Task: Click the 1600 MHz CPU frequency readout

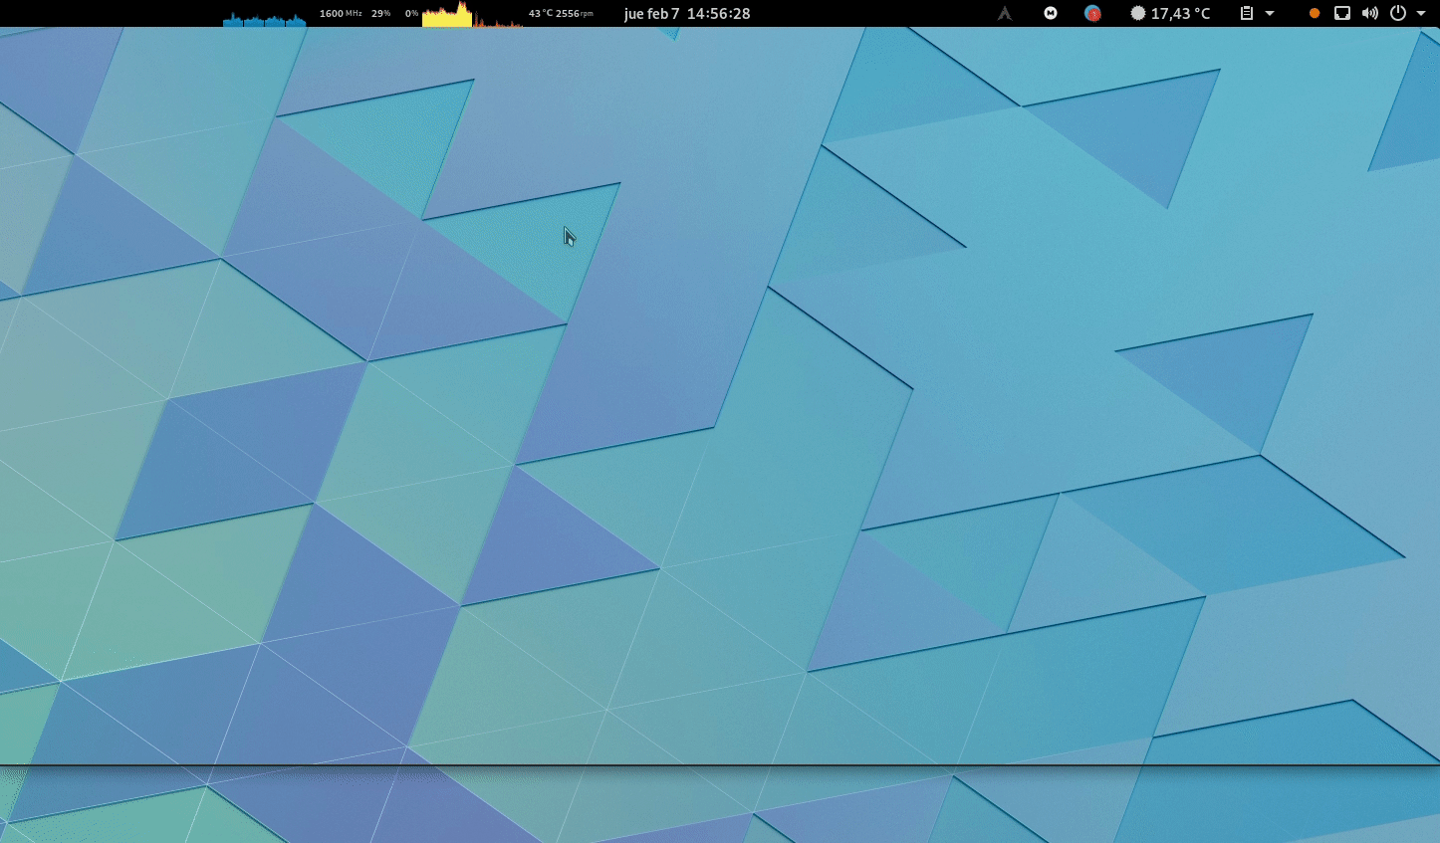Action: [341, 14]
